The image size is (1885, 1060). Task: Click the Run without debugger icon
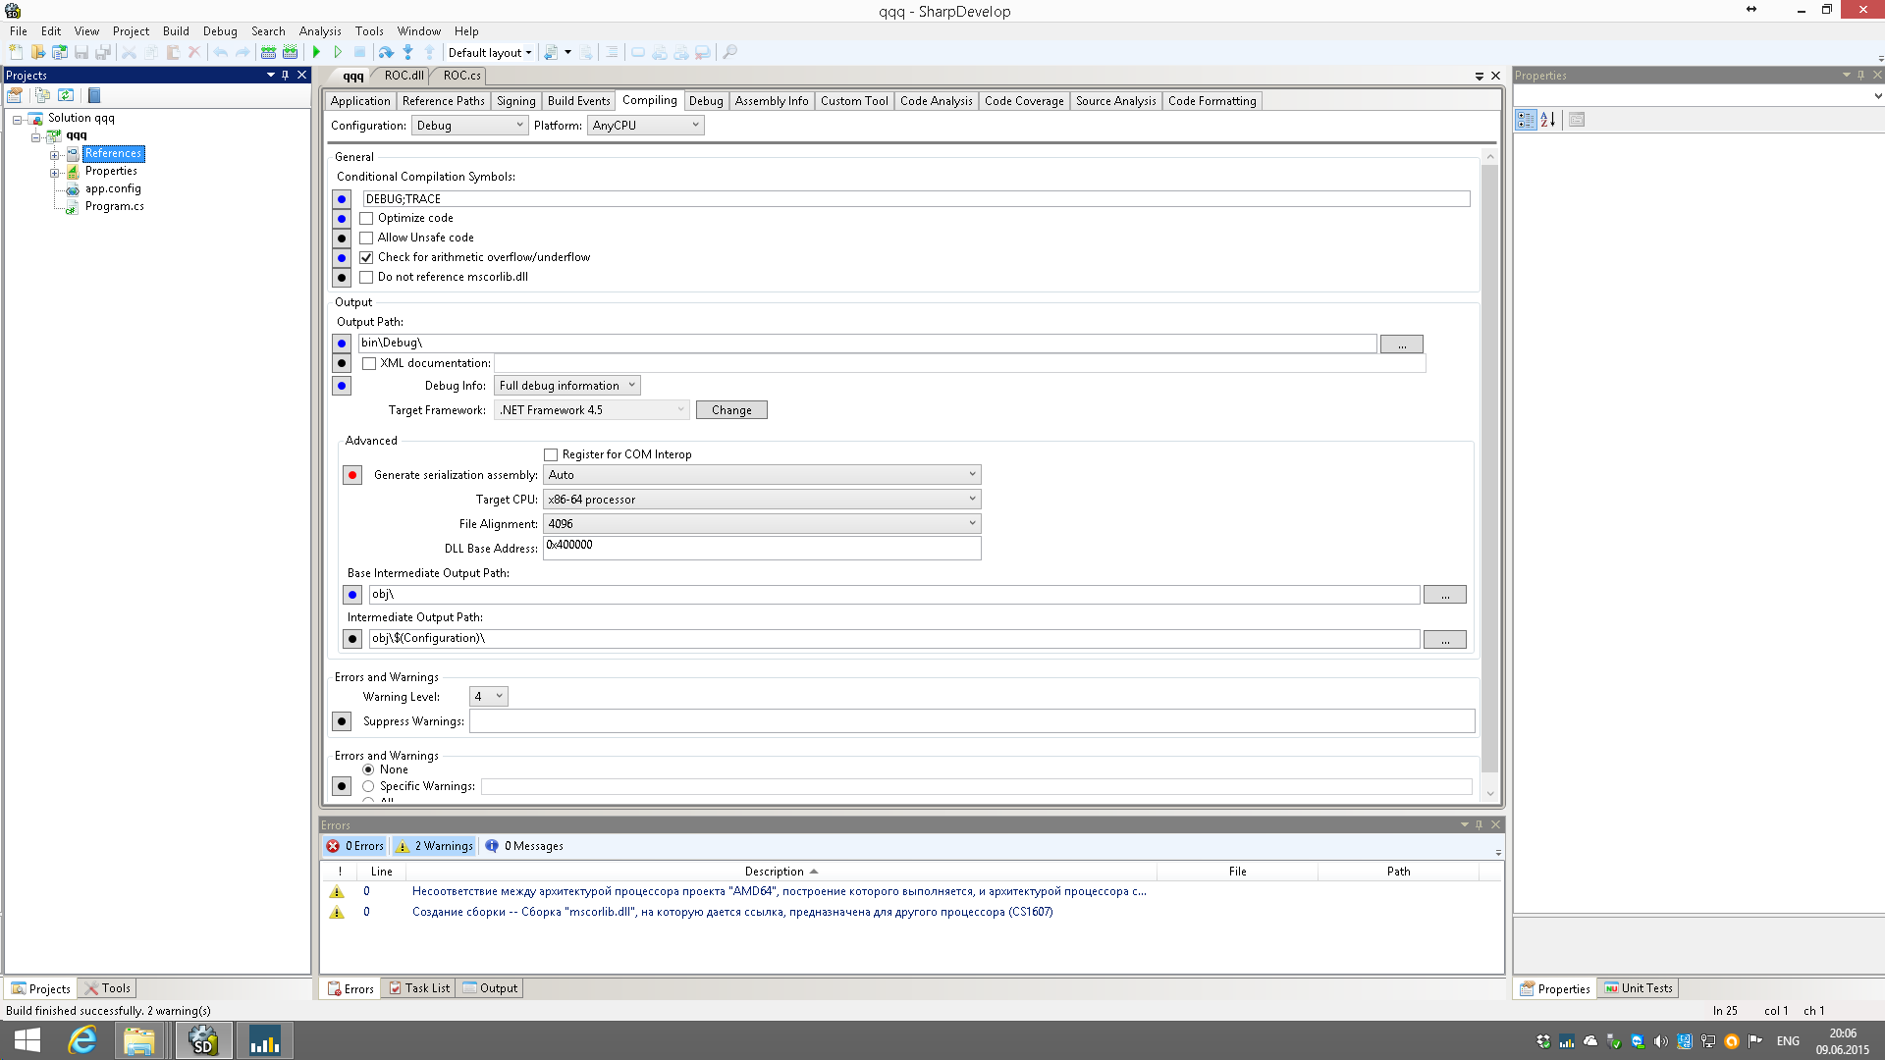point(338,52)
